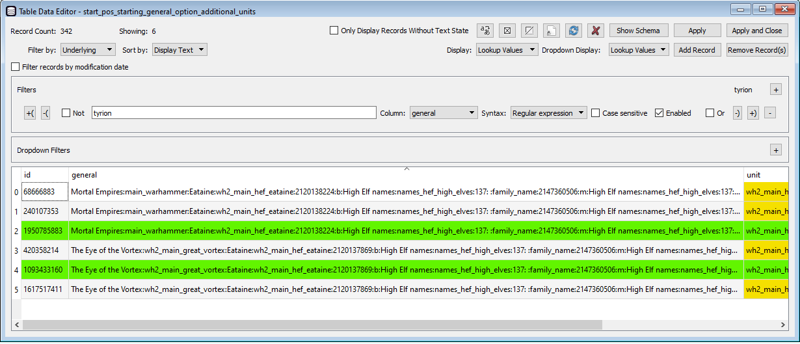This screenshot has width=800, height=344.
Task: Select id cell 68666883
Action: click(x=45, y=192)
